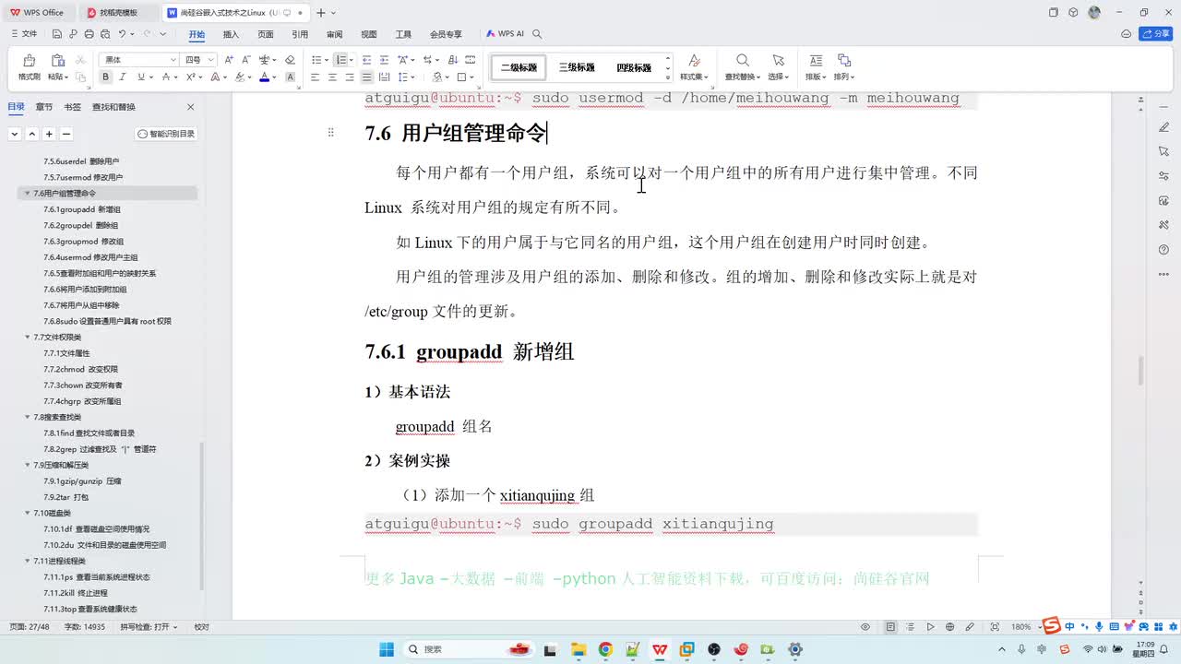Click the Layout (排版) icon
Screen dimensions: 1181x664
[816, 61]
